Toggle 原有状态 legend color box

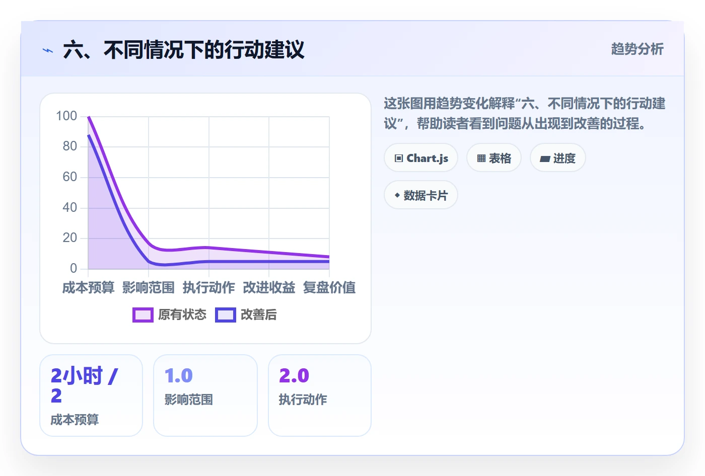click(143, 315)
